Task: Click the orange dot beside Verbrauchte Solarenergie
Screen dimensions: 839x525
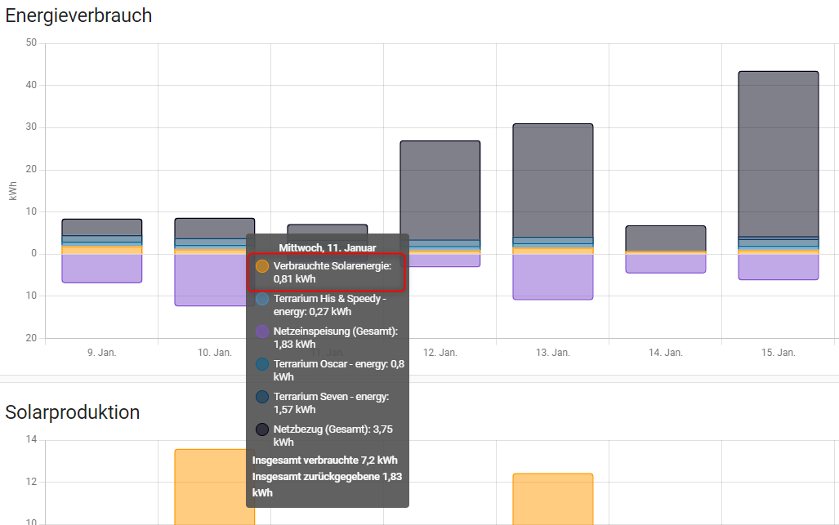Action: click(261, 265)
